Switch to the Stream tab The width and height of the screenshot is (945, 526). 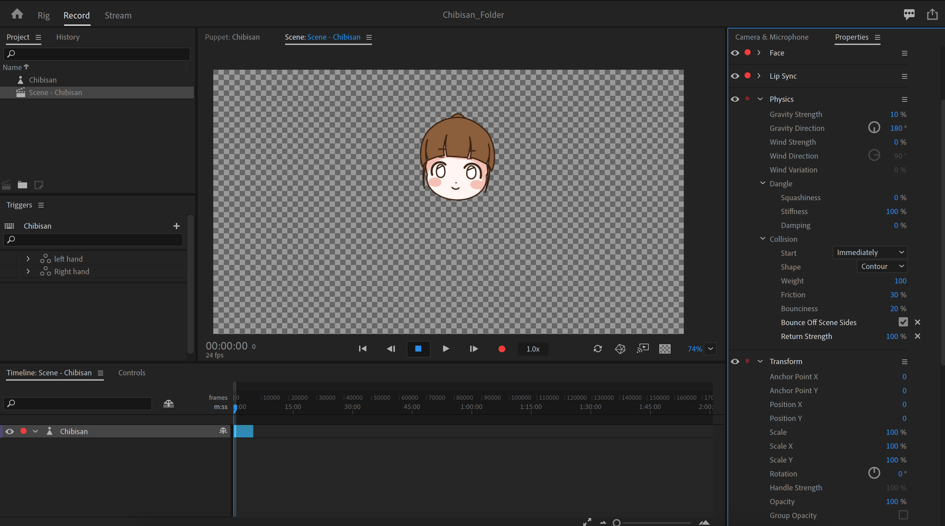coord(118,16)
